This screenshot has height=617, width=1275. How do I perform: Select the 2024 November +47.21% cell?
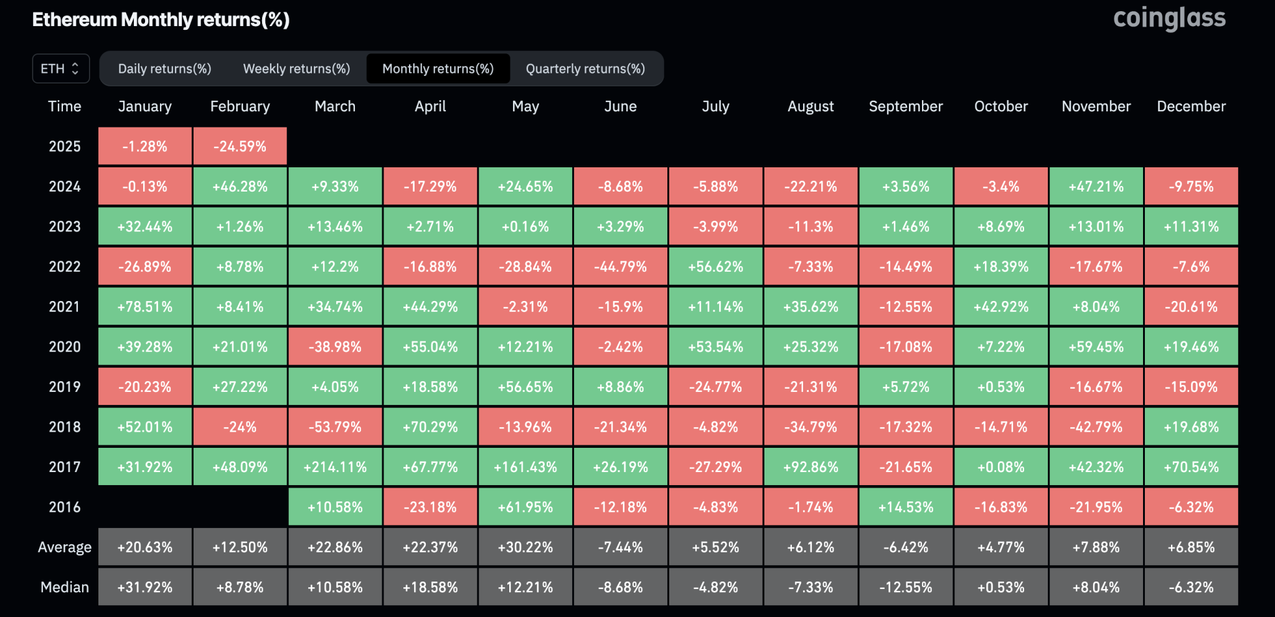(1096, 187)
